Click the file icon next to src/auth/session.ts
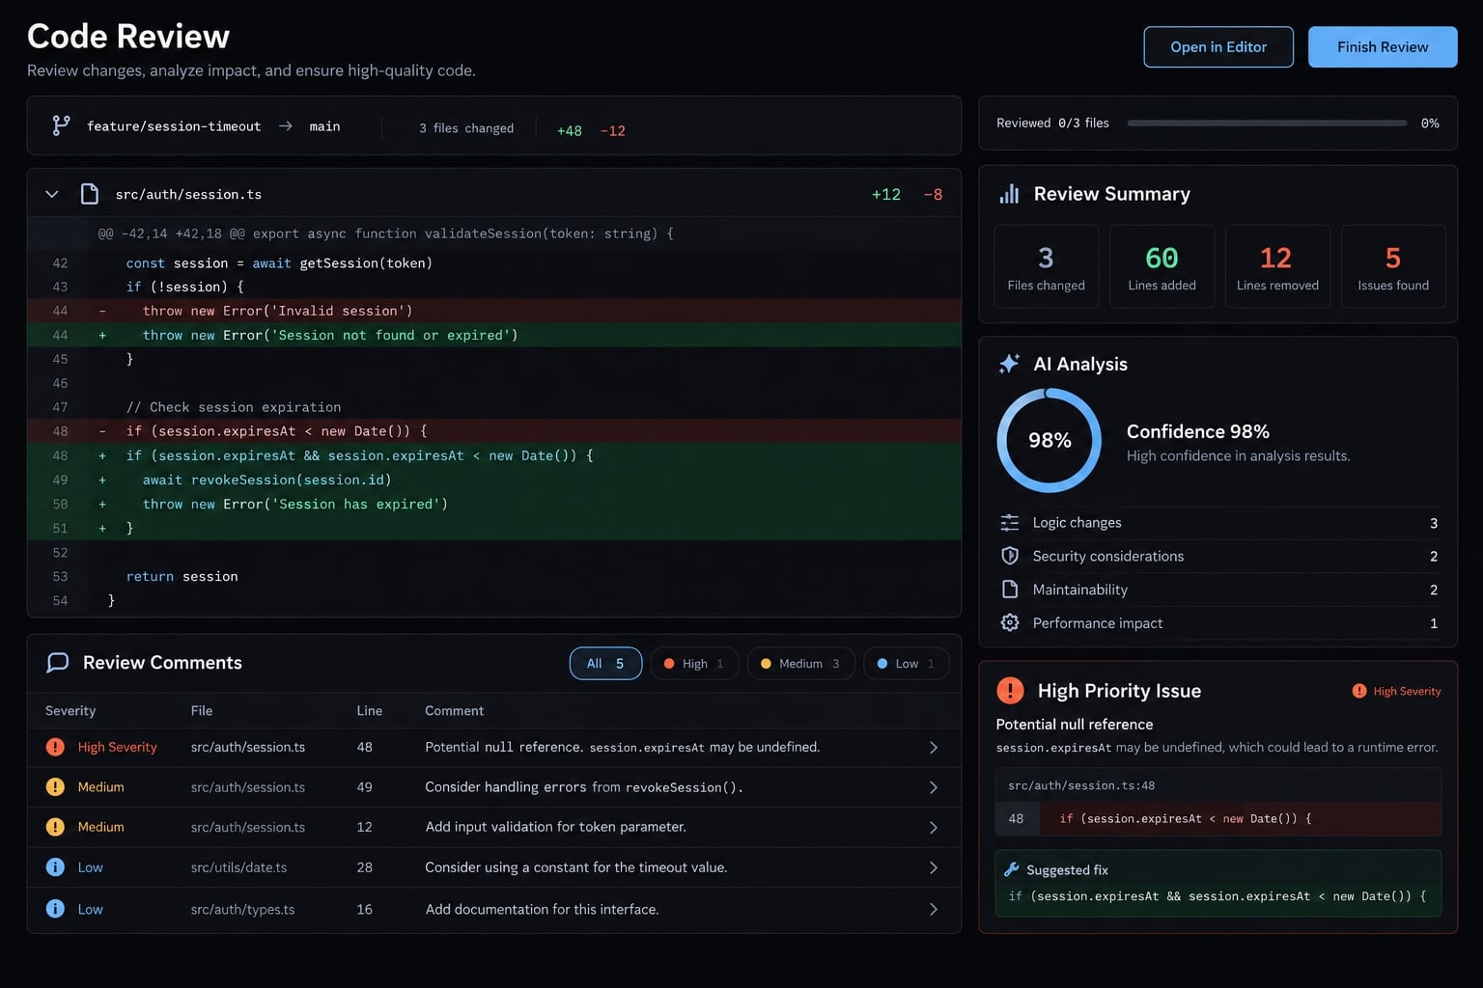 (x=90, y=194)
